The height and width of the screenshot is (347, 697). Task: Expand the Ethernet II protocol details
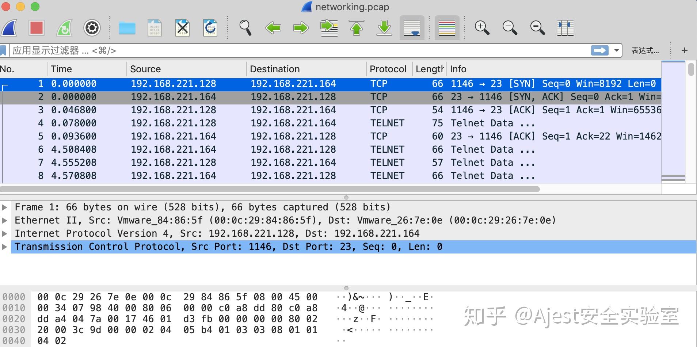[x=5, y=220]
